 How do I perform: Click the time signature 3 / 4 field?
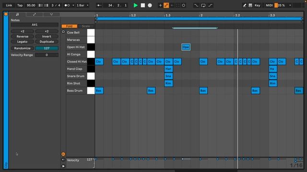(56, 5)
